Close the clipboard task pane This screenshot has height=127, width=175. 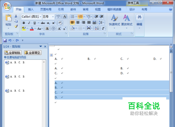[45, 47]
